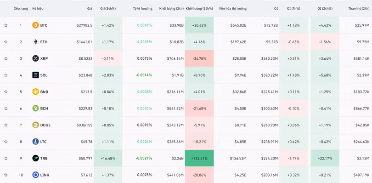
Task: Open the TRB symbol link
Action: (44, 158)
